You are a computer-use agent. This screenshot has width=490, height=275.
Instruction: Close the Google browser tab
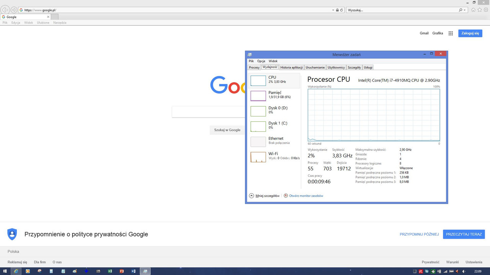[48, 17]
